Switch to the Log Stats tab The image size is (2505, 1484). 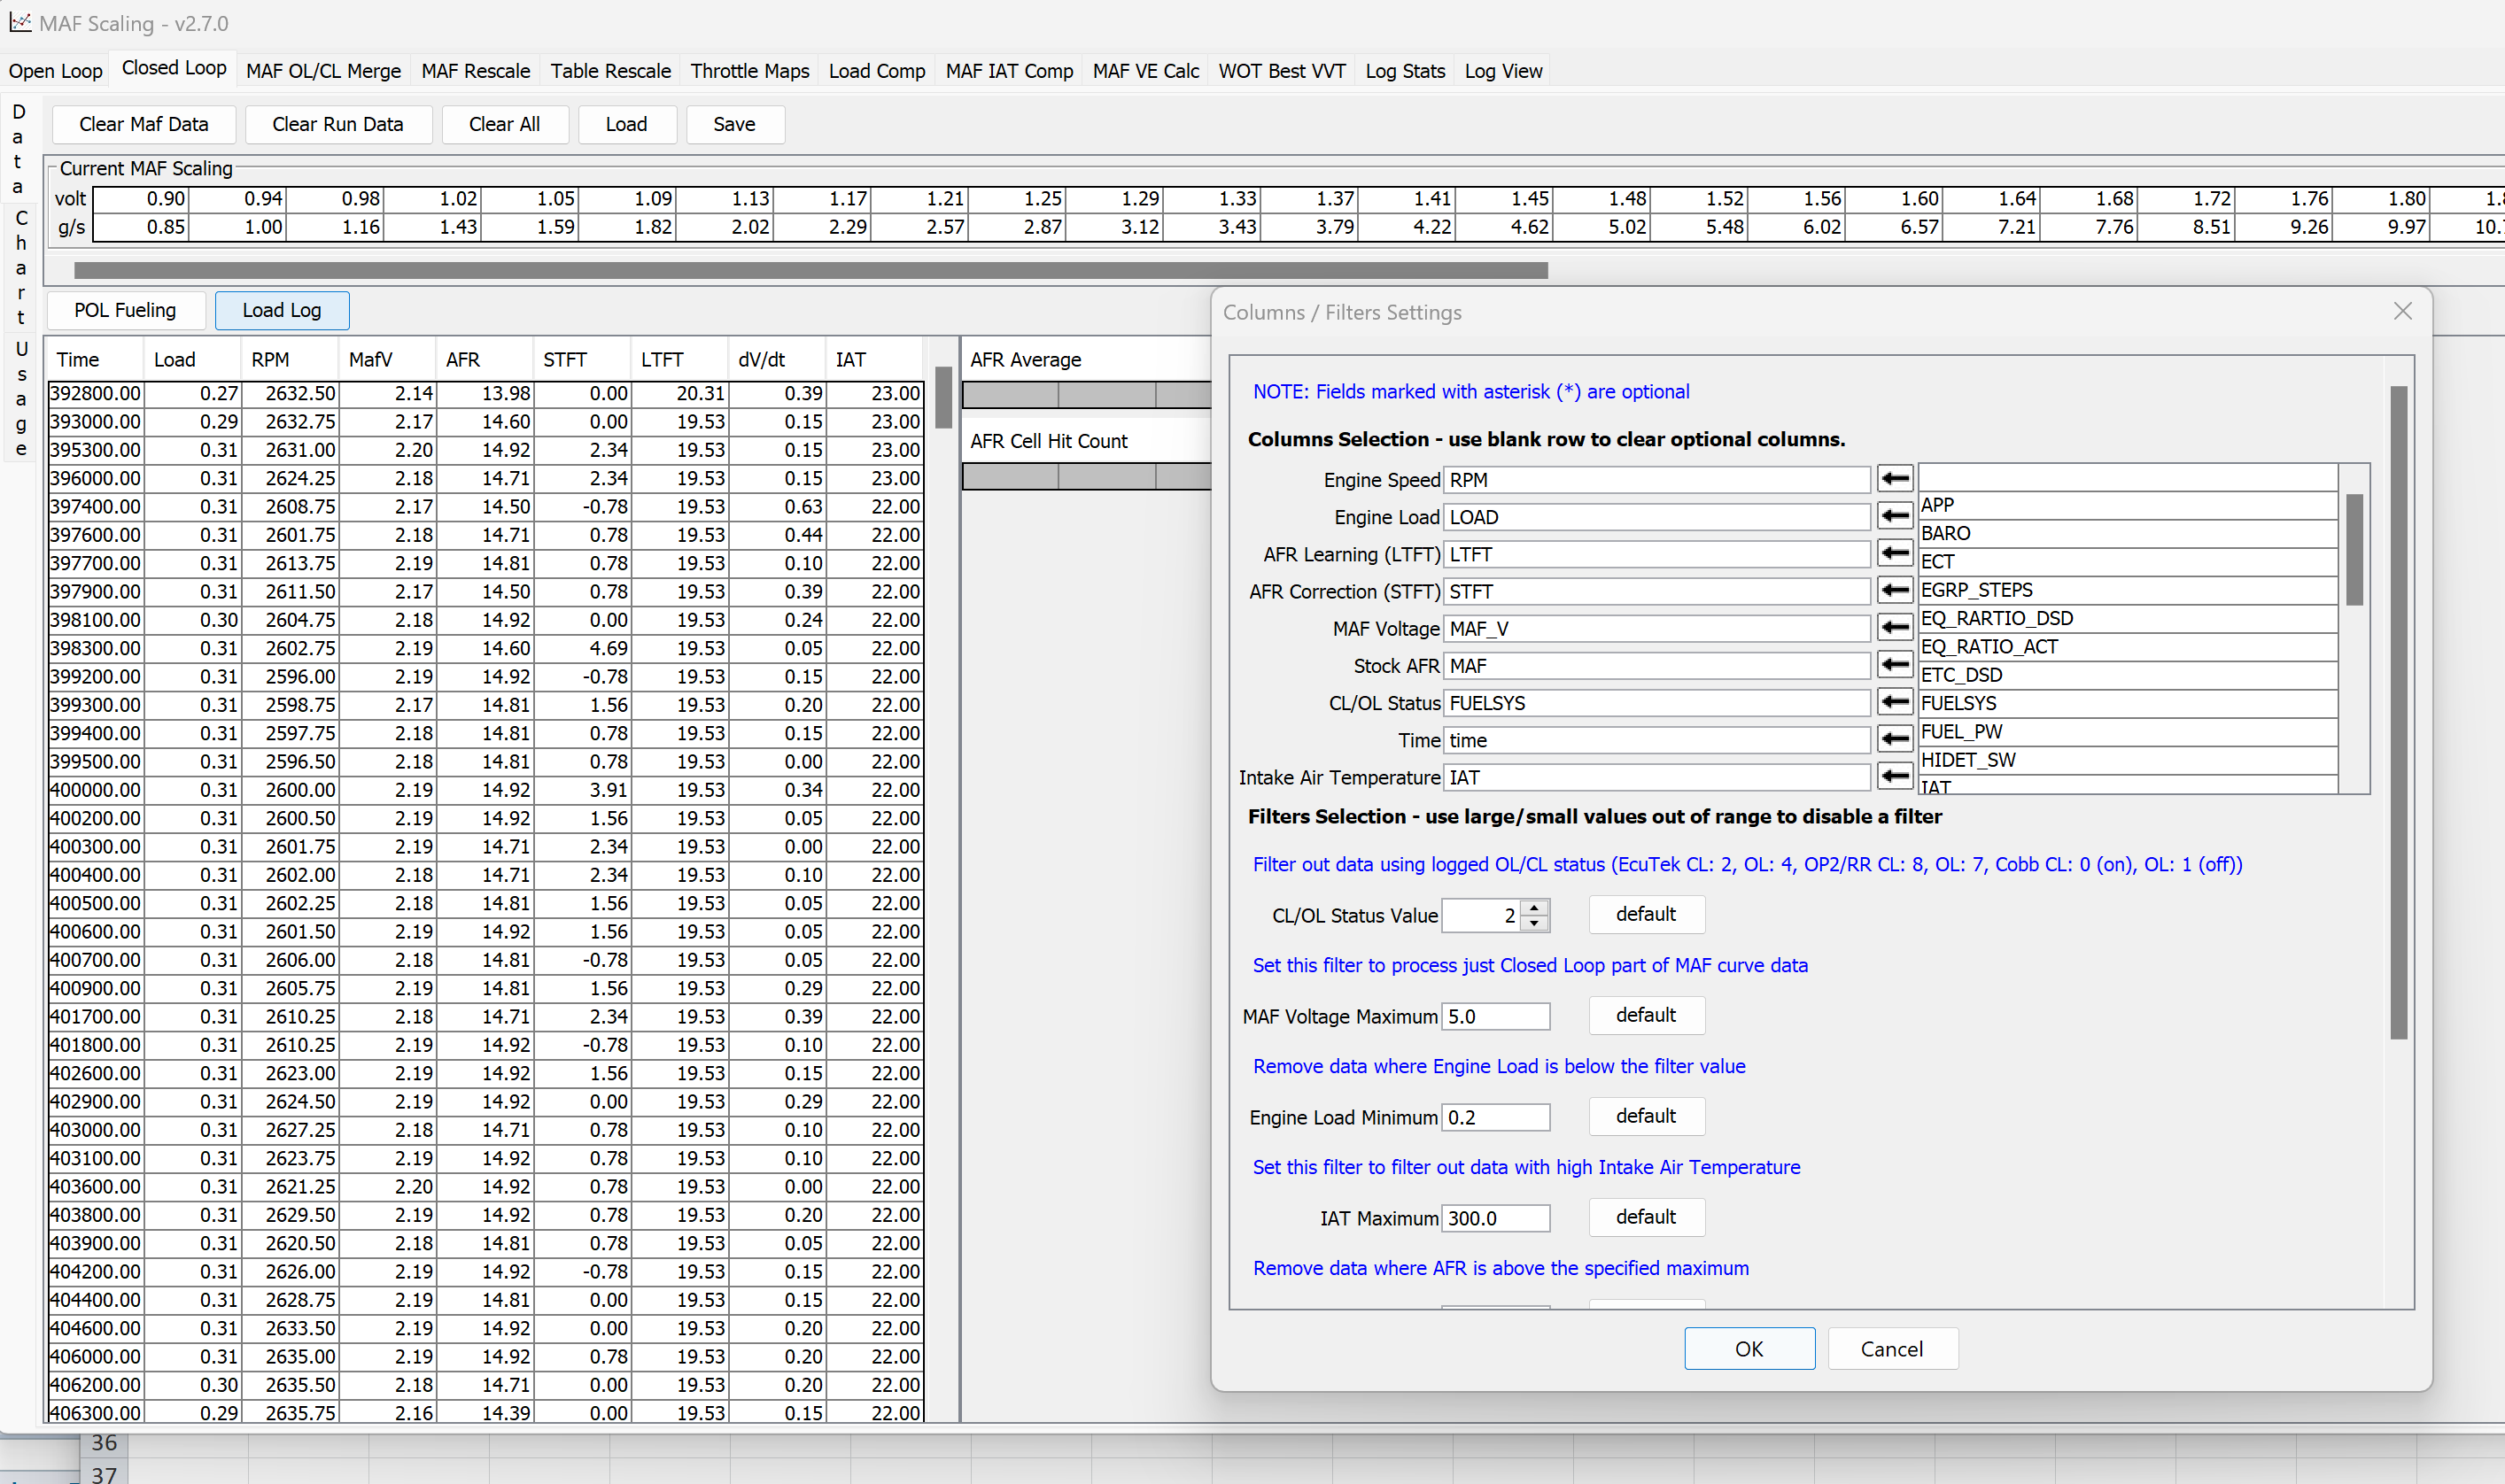(x=1405, y=71)
